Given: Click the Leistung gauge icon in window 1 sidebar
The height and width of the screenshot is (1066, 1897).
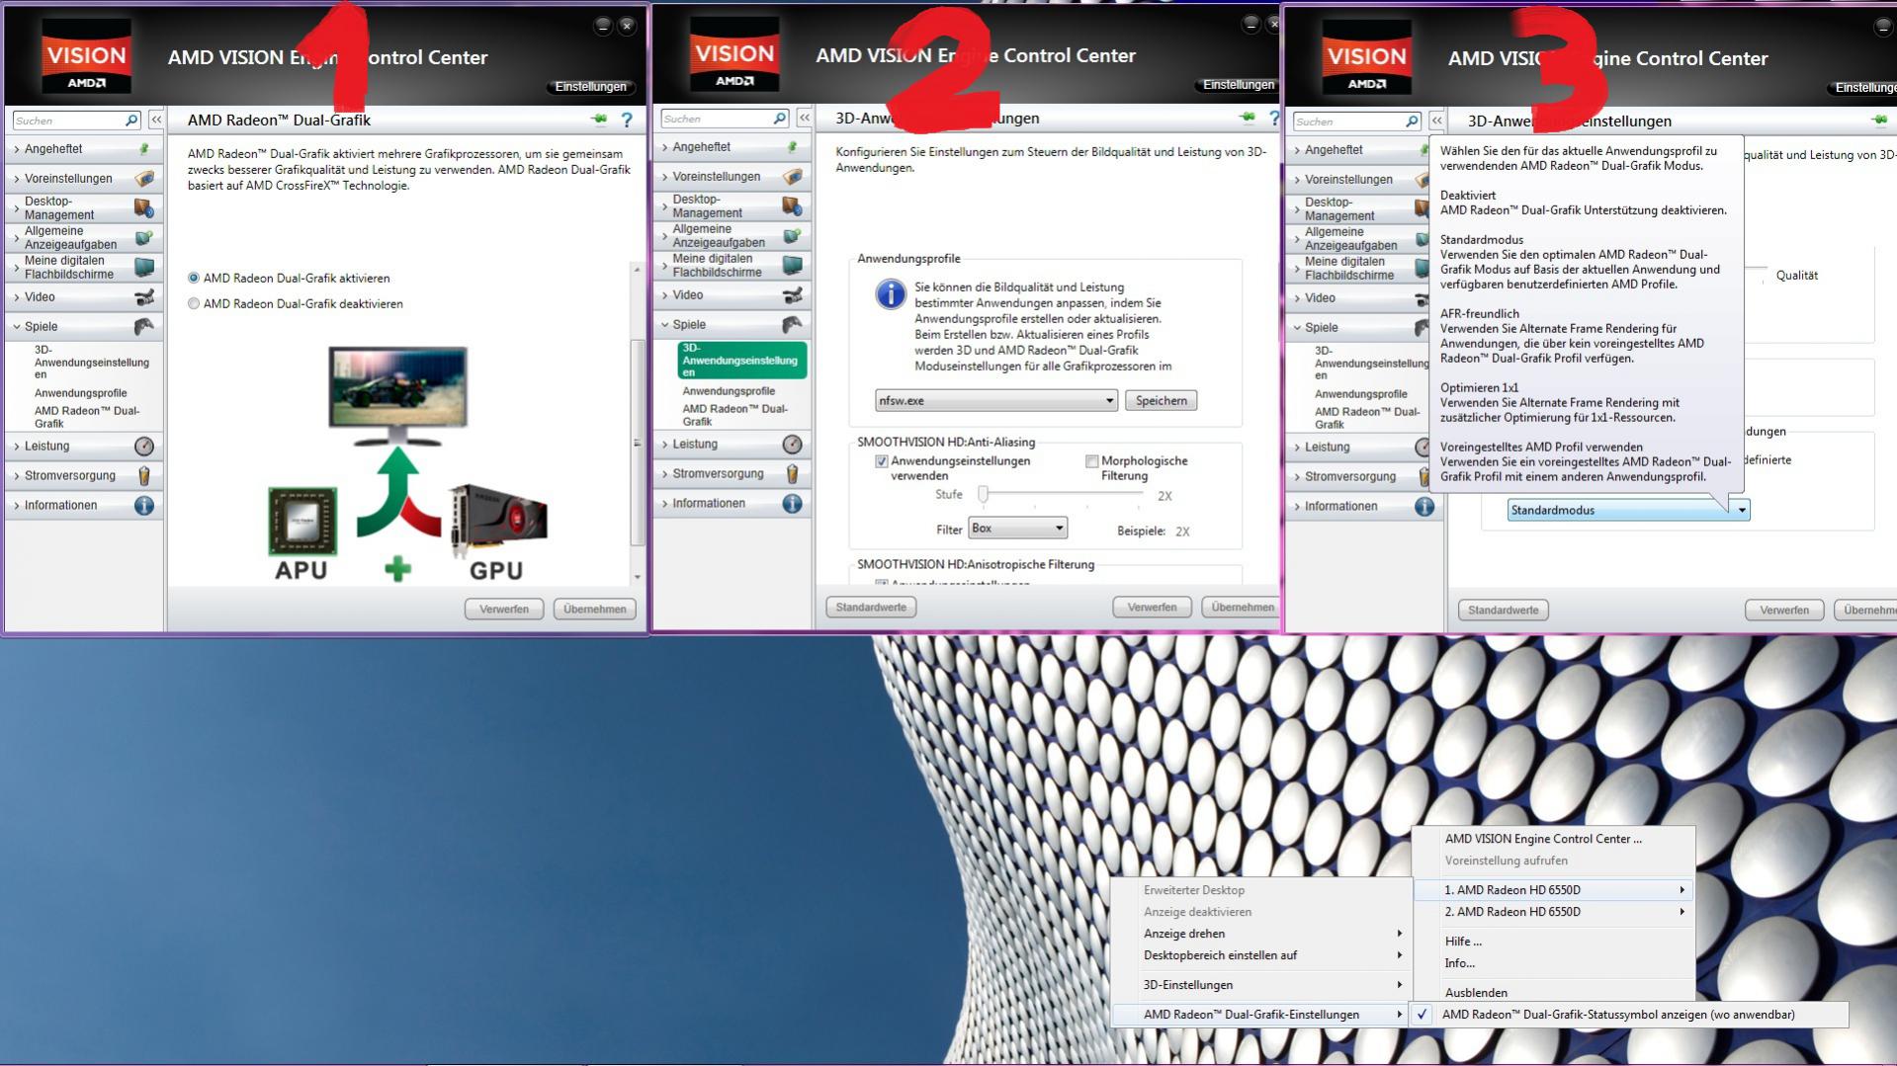Looking at the screenshot, I should point(144,447).
